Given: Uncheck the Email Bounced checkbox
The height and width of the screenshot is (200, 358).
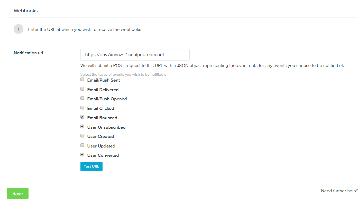Looking at the screenshot, I should (x=82, y=117).
